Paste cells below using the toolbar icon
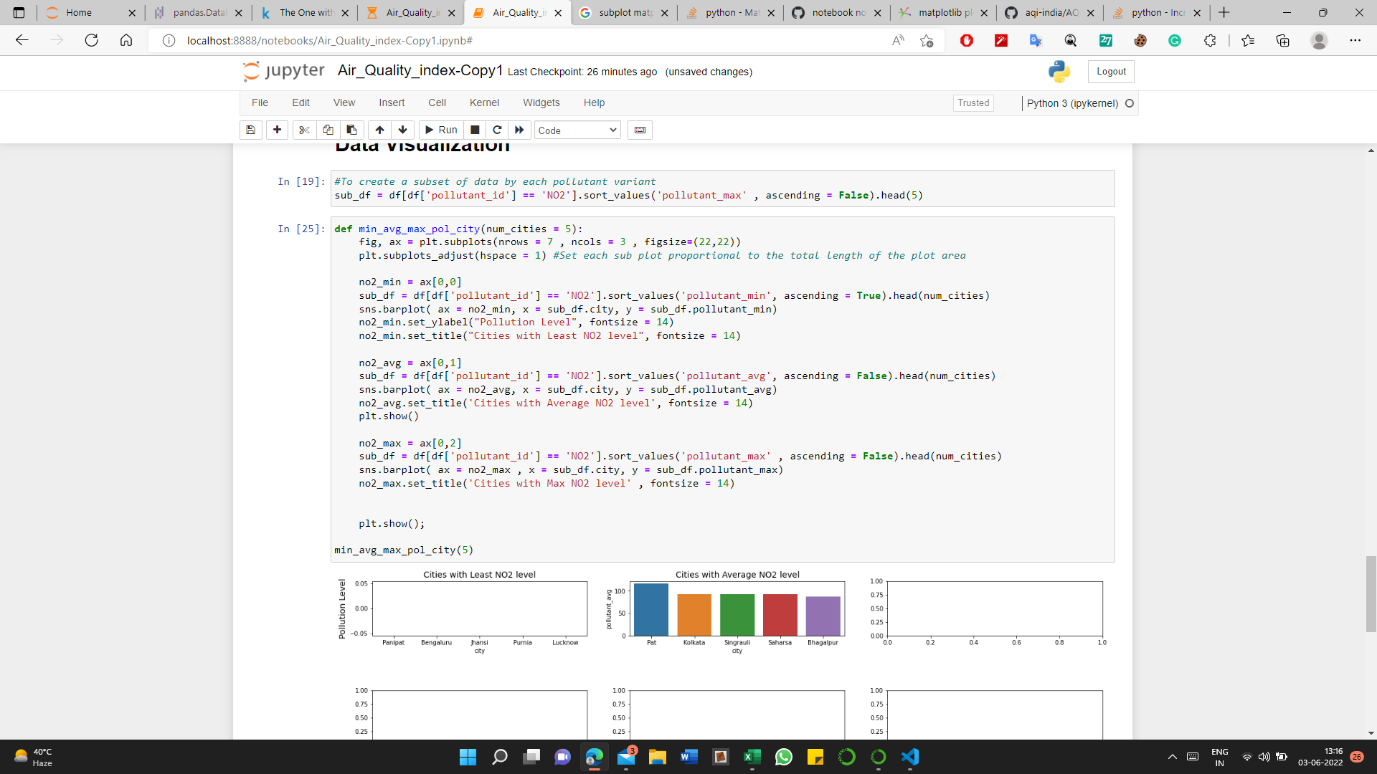Viewport: 1377px width, 774px height. point(351,130)
